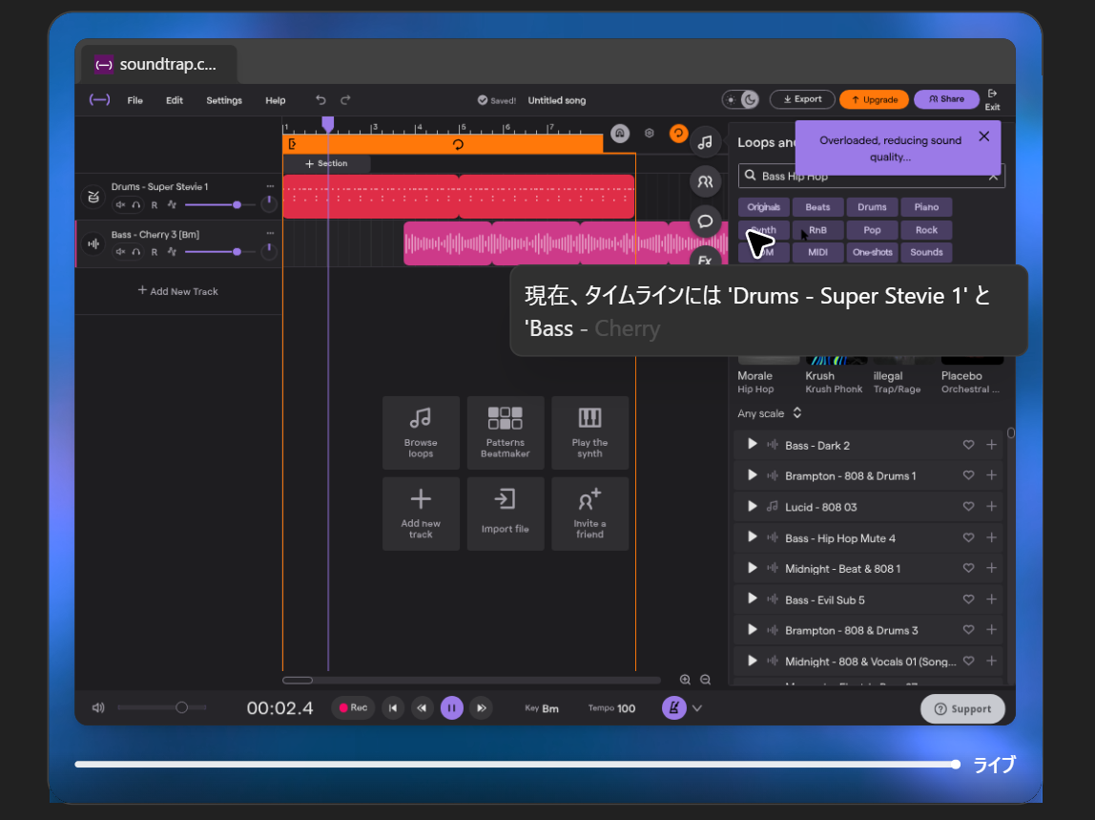Click Play the synth tile
Viewport: 1095px width, 820px height.
click(x=589, y=432)
